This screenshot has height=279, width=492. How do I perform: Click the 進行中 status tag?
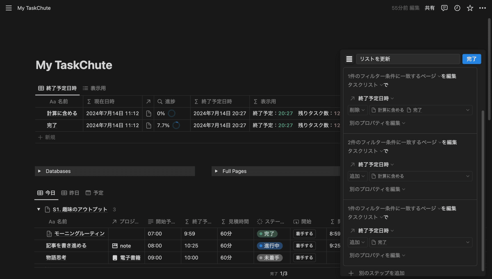269,246
